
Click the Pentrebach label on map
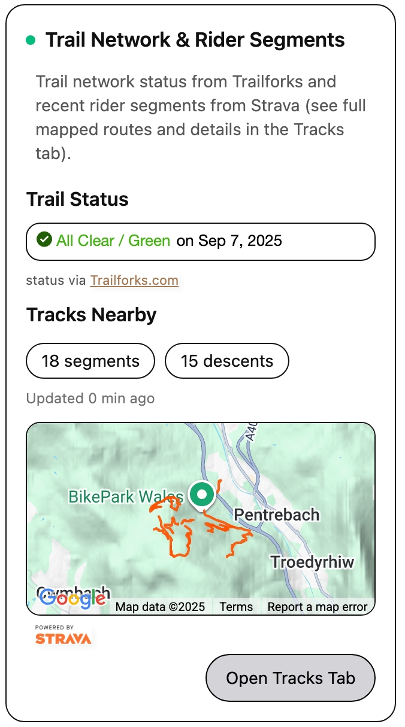click(x=277, y=515)
